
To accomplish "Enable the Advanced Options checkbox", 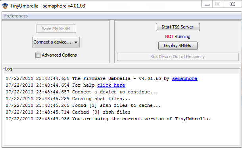I will coord(38,55).
